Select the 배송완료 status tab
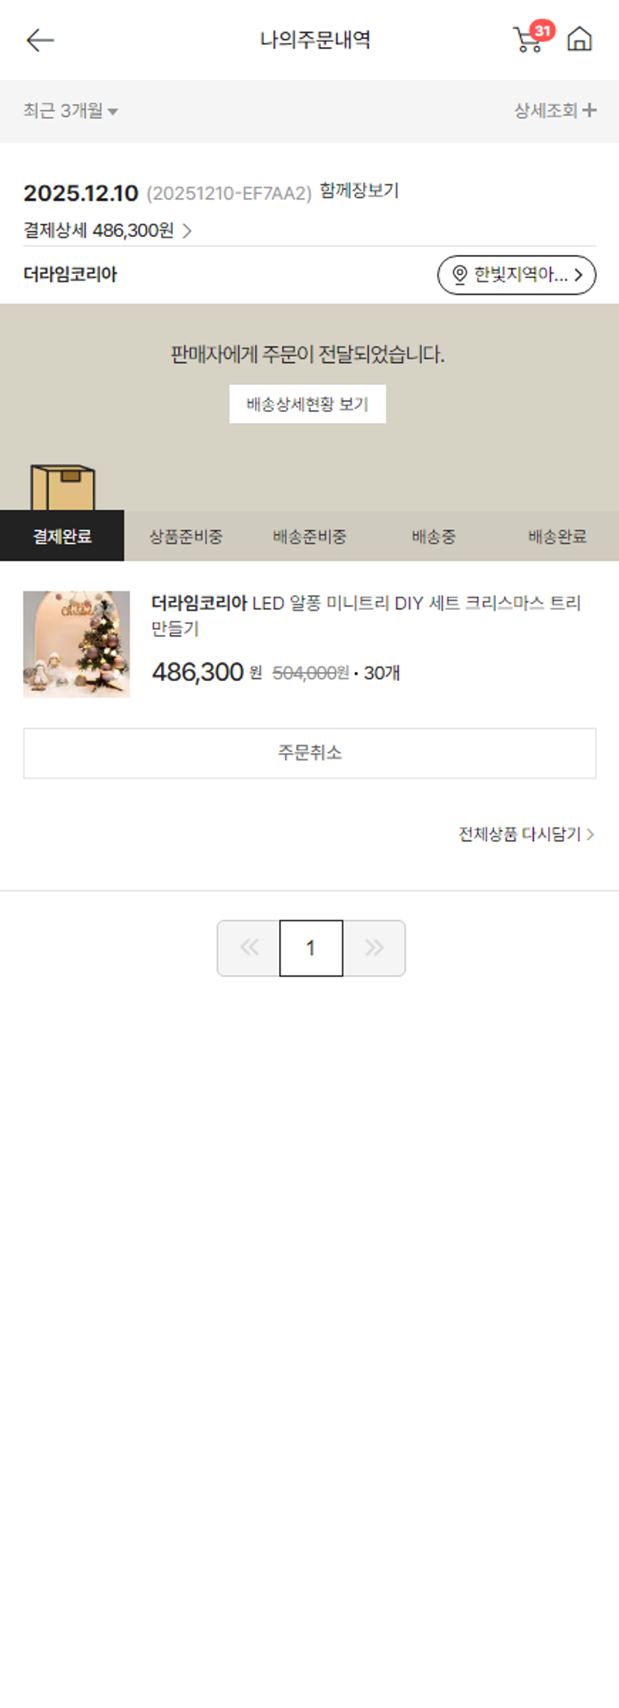This screenshot has height=1708, width=619. point(557,536)
